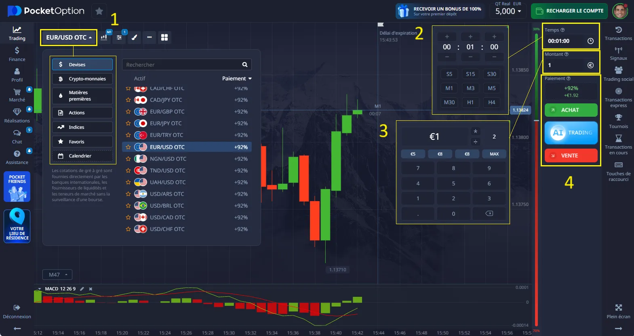Click the green ACHAT buy button
This screenshot has height=336, width=634.
(571, 110)
